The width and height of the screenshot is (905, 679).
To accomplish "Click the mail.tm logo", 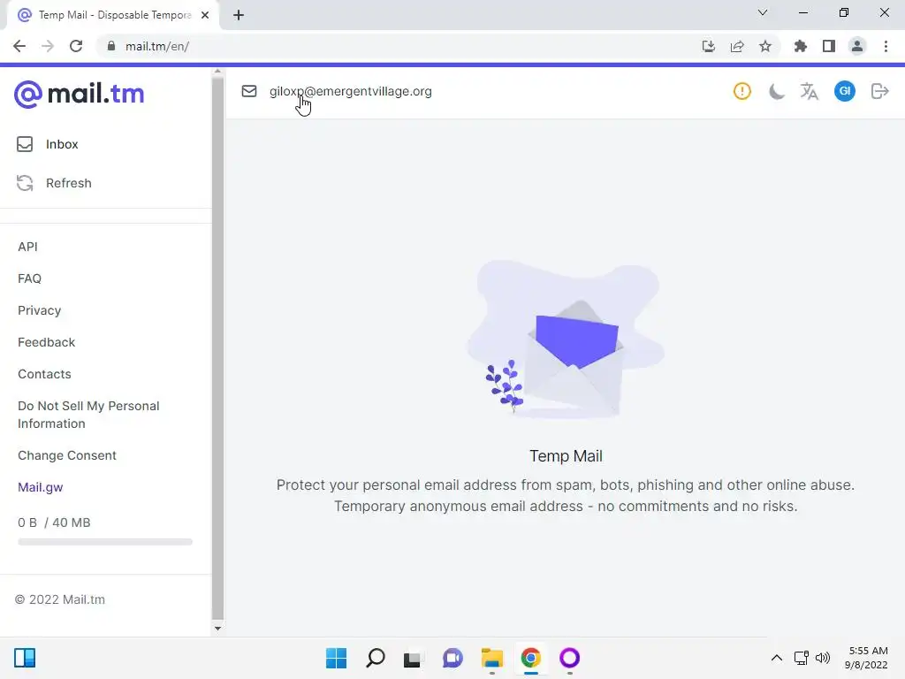I will [79, 94].
